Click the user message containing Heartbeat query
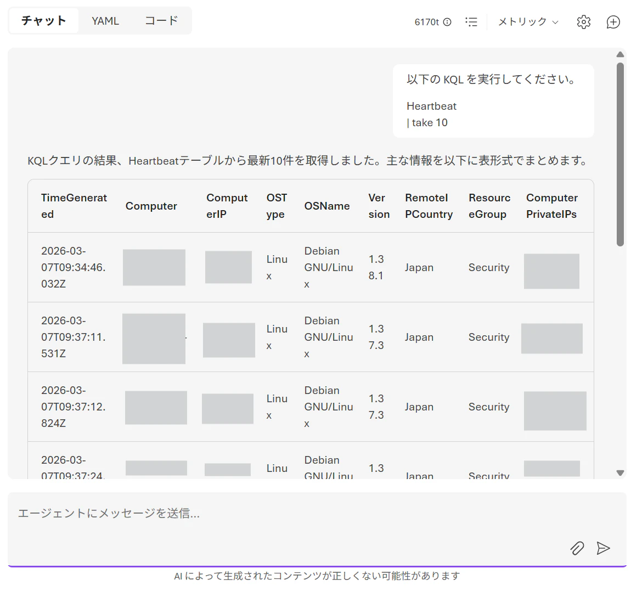631x591 pixels. (493, 101)
